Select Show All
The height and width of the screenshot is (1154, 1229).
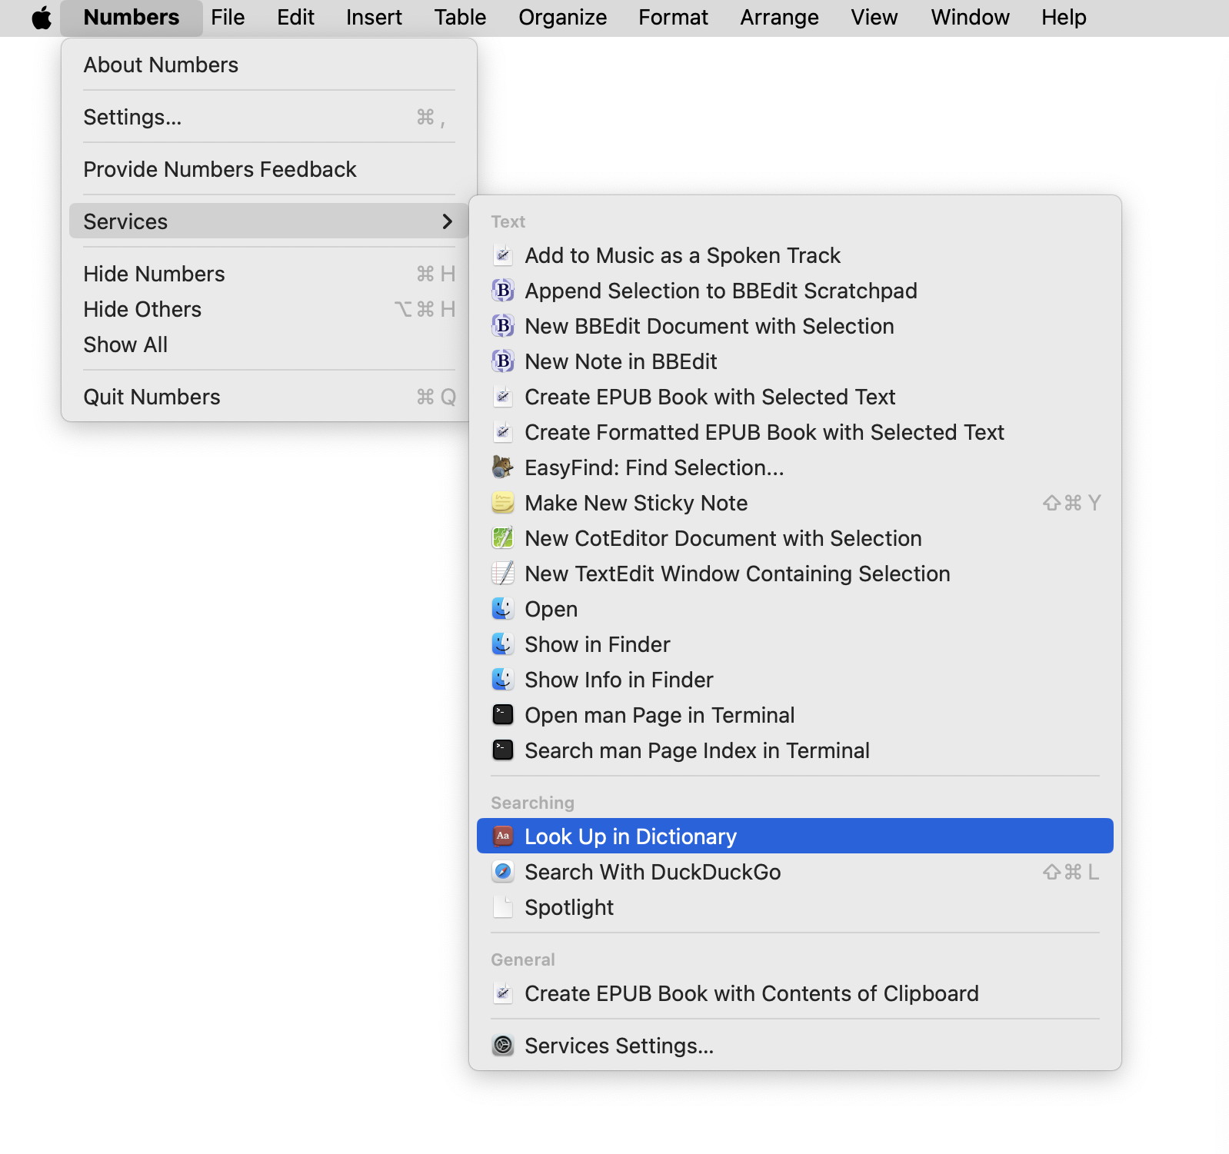pos(268,344)
